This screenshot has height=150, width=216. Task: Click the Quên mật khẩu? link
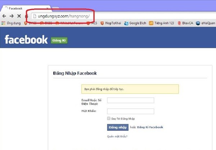[117, 137]
